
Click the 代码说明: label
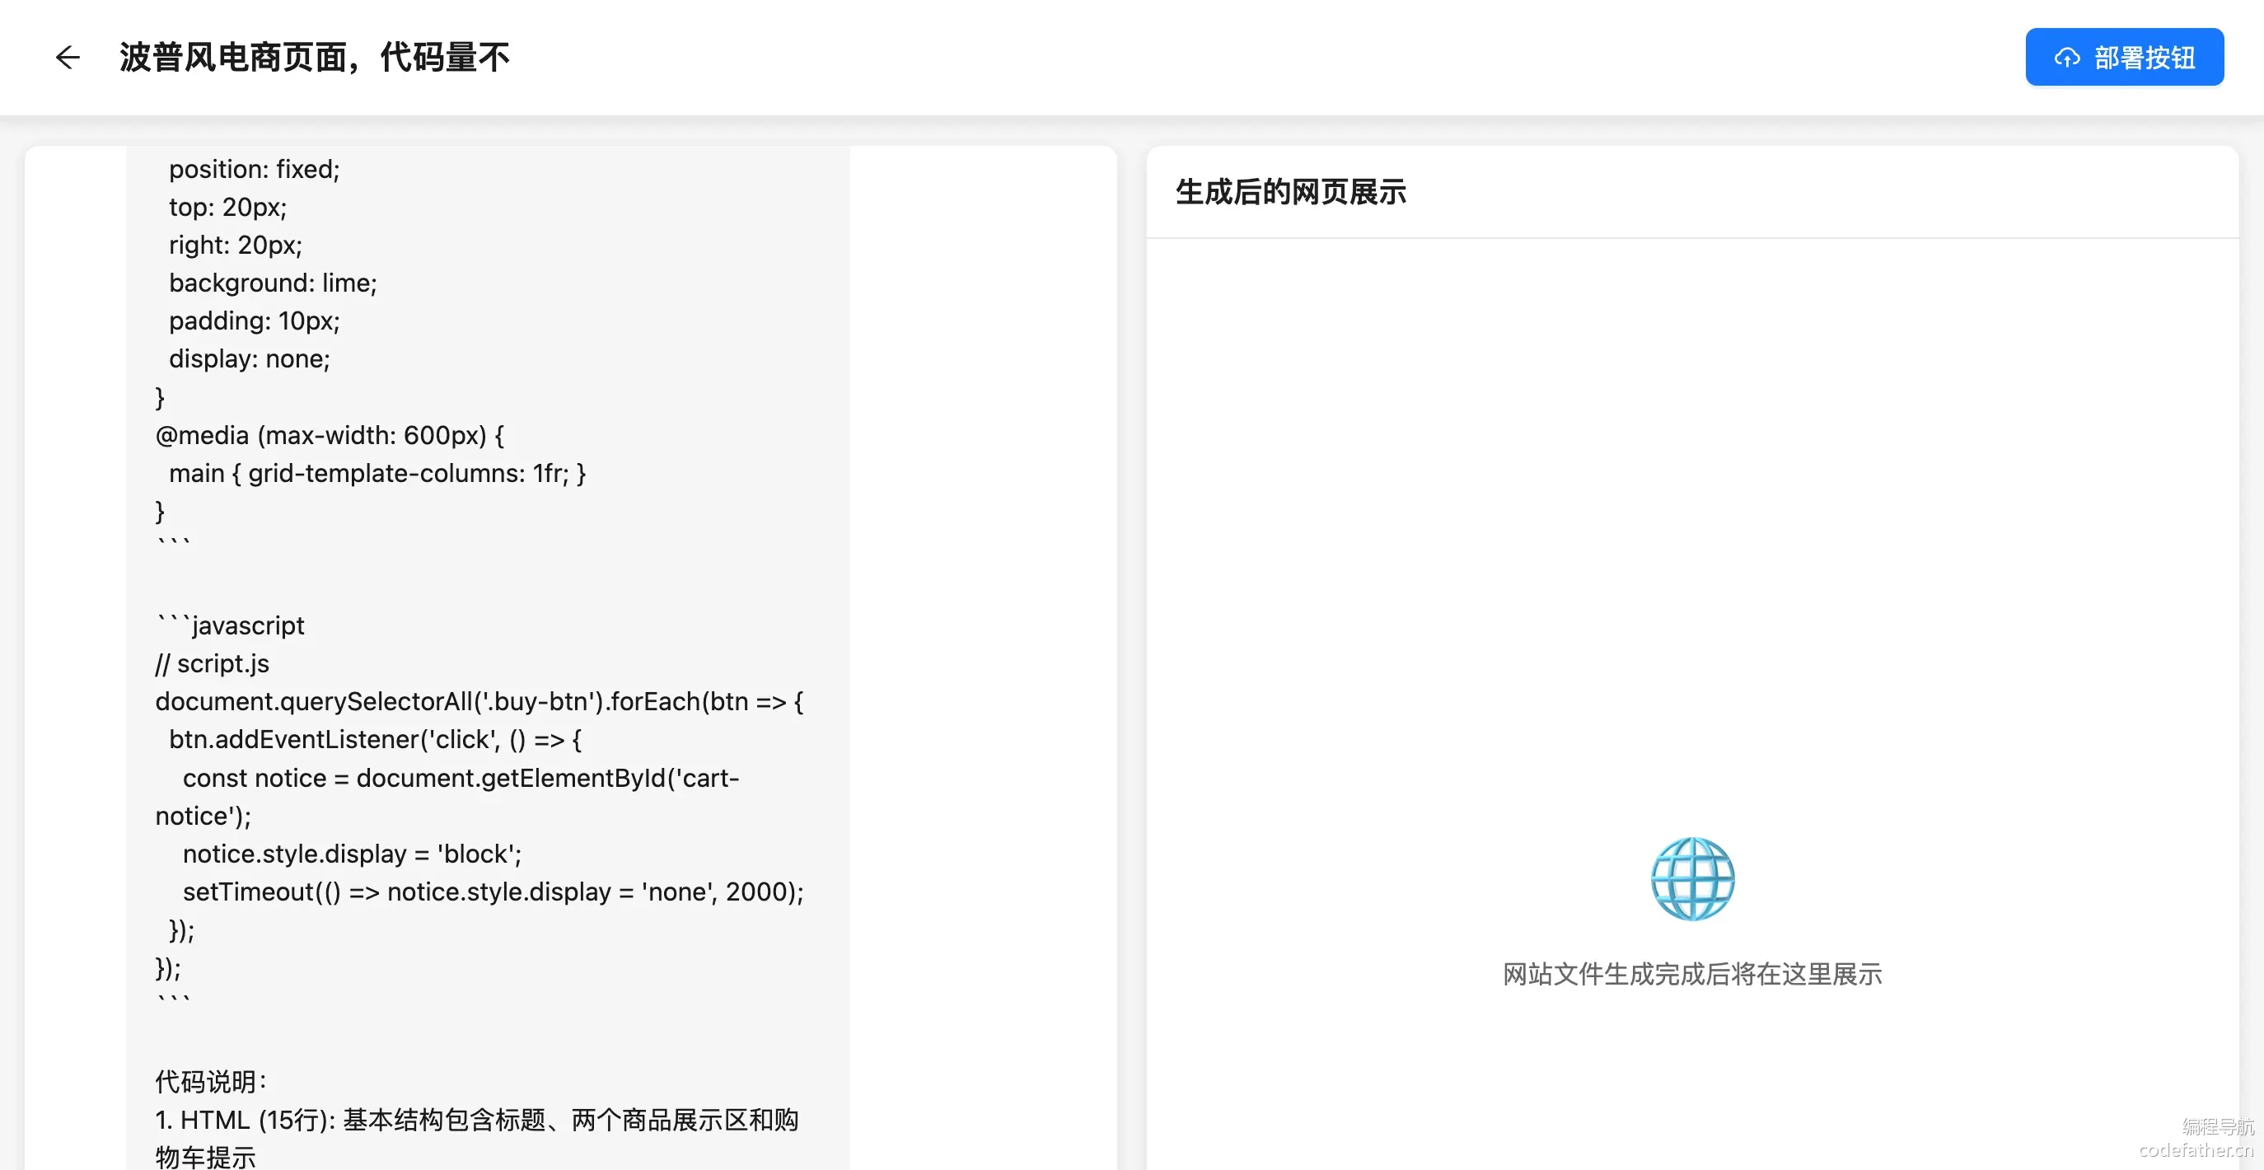tap(211, 1081)
